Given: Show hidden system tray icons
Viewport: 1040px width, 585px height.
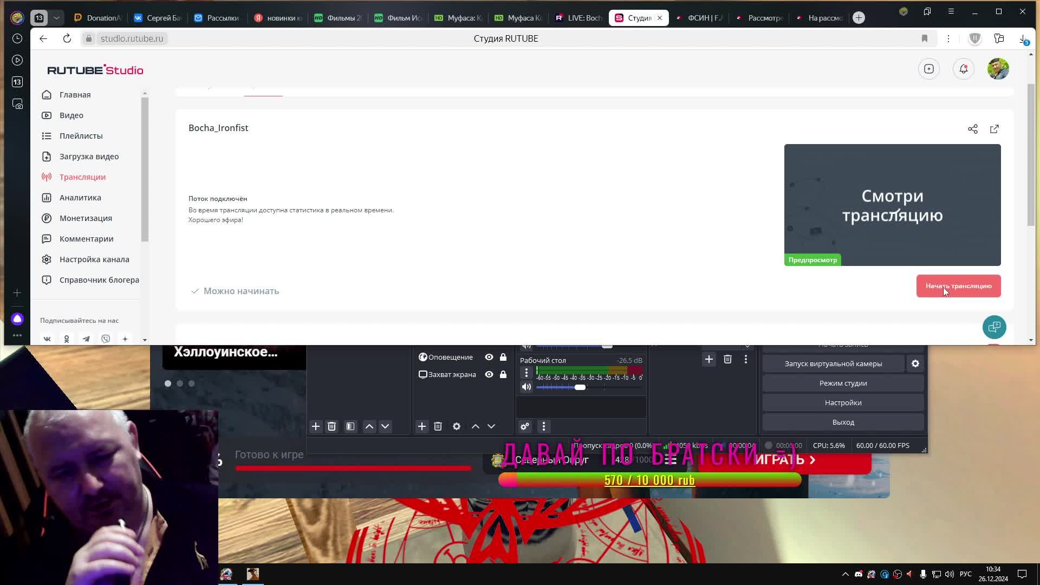Looking at the screenshot, I should pyautogui.click(x=845, y=574).
